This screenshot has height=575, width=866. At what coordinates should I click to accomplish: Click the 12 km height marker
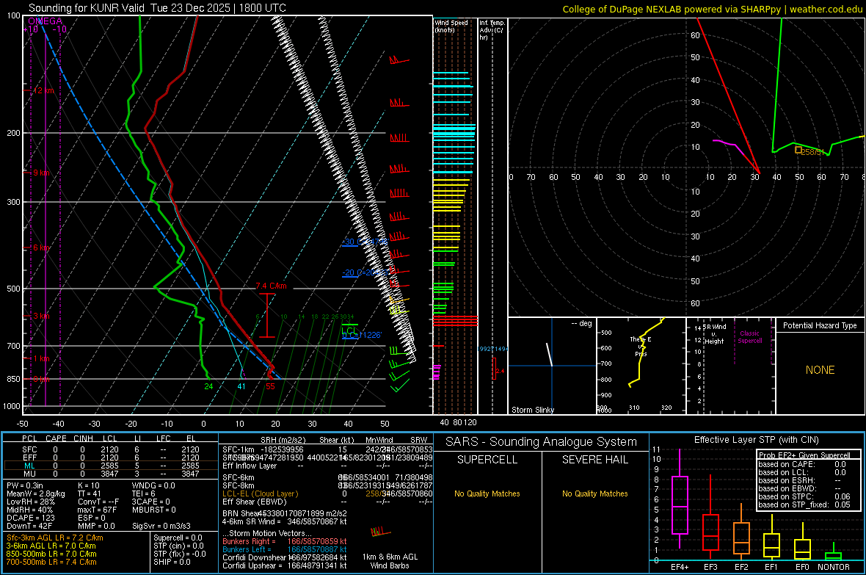(x=43, y=90)
